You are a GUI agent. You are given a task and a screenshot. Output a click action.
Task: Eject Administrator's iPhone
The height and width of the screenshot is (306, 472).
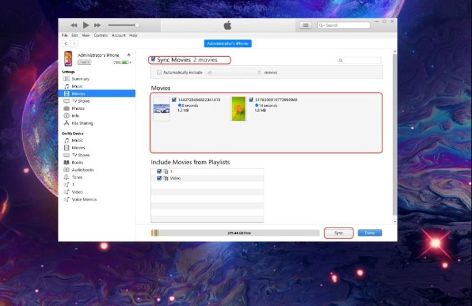click(x=129, y=55)
